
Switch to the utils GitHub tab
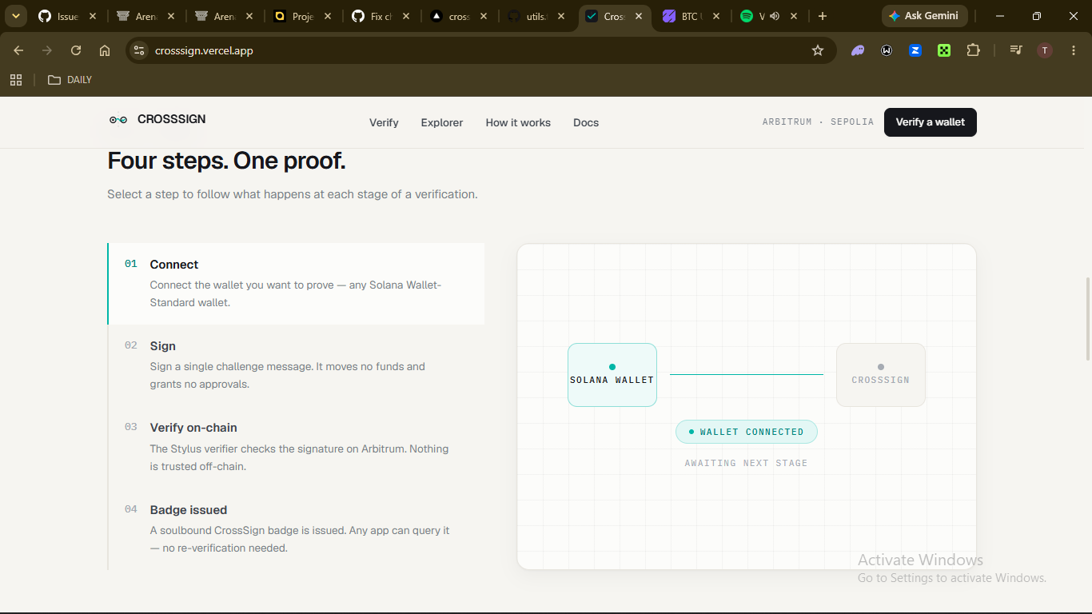[x=538, y=16]
